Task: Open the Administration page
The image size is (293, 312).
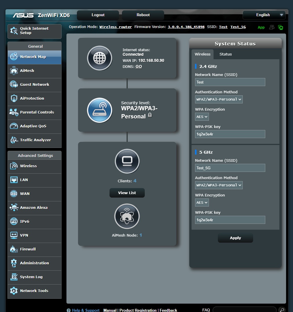Action: [34, 263]
